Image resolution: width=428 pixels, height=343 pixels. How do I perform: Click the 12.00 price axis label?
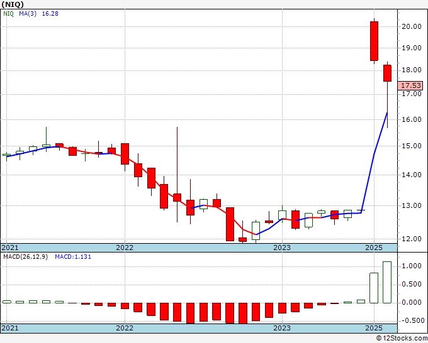tap(412, 239)
